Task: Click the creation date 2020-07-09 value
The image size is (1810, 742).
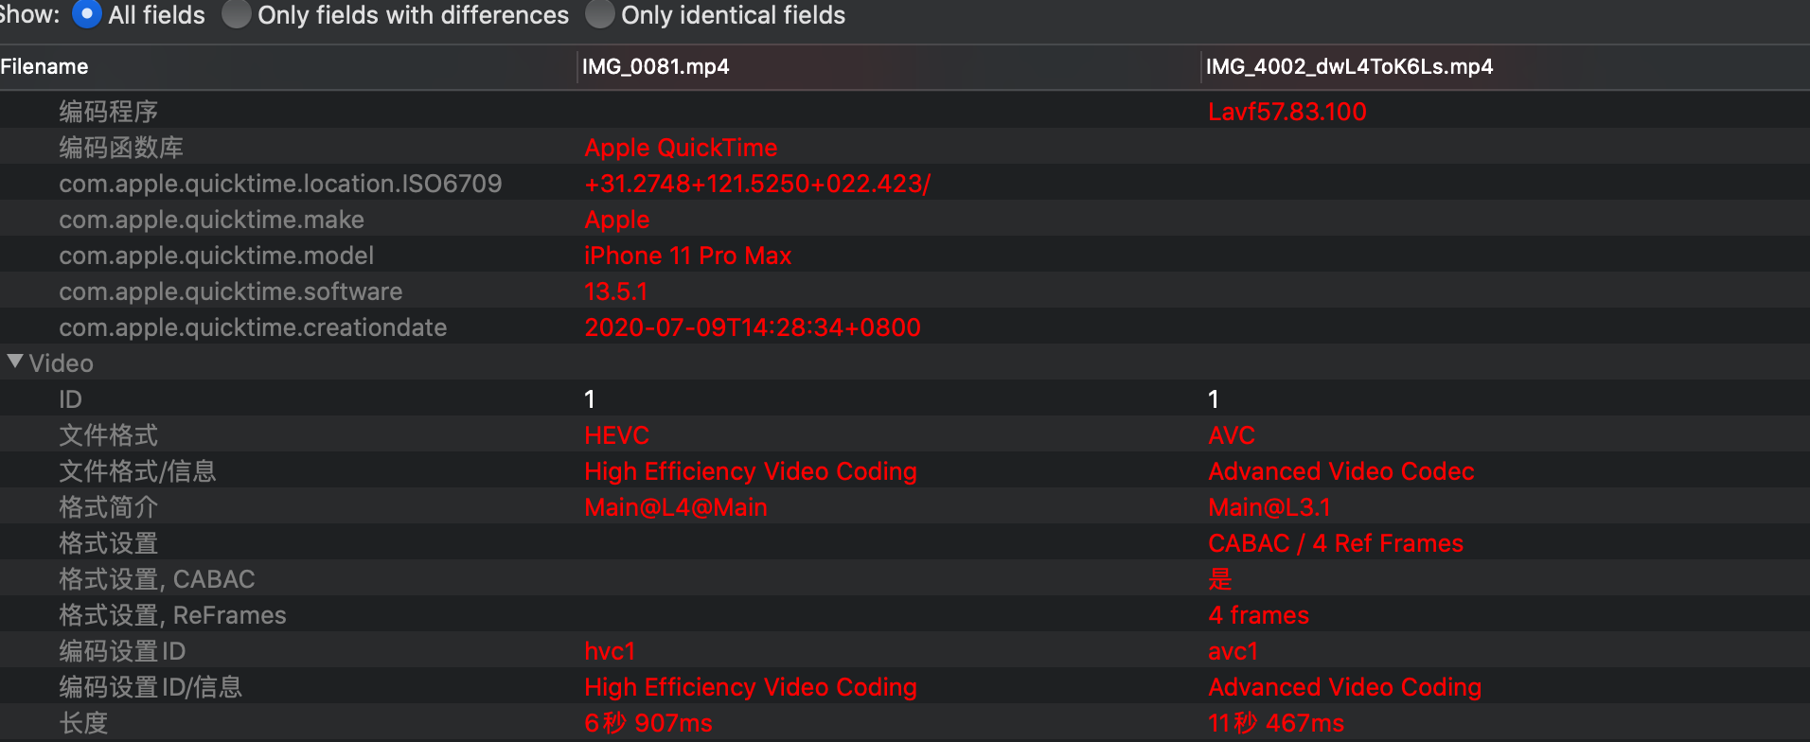Action: (x=752, y=327)
